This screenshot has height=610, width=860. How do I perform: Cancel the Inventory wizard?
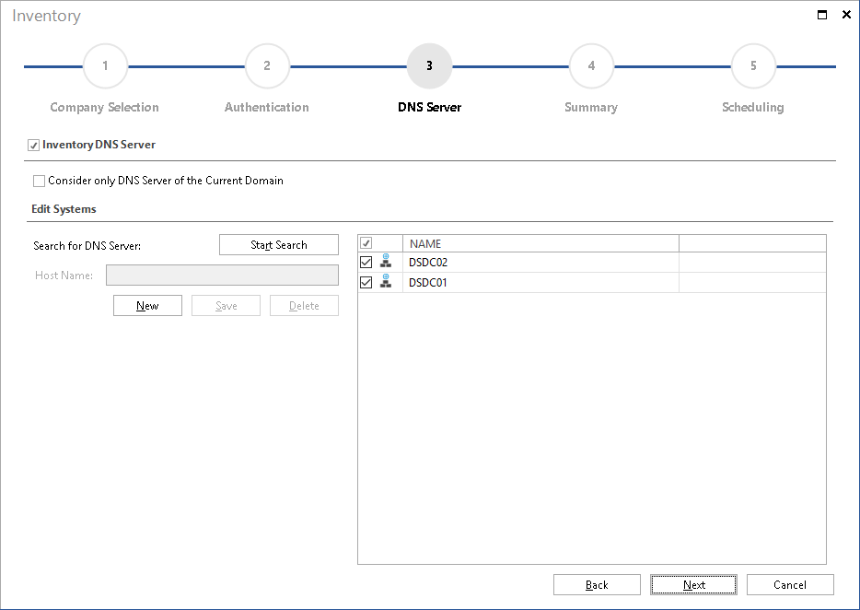click(x=790, y=585)
